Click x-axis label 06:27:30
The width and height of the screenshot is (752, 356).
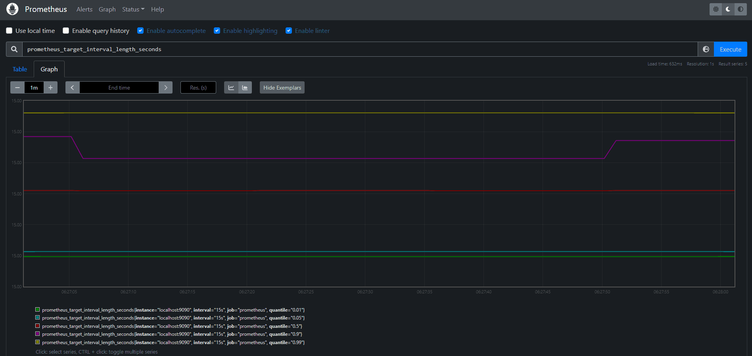click(365, 292)
